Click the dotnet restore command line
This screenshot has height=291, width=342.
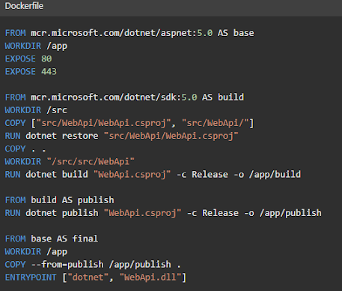121,136
